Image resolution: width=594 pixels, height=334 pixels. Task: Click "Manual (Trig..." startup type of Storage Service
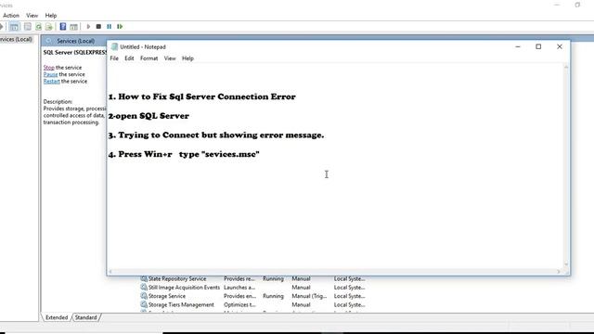click(309, 296)
